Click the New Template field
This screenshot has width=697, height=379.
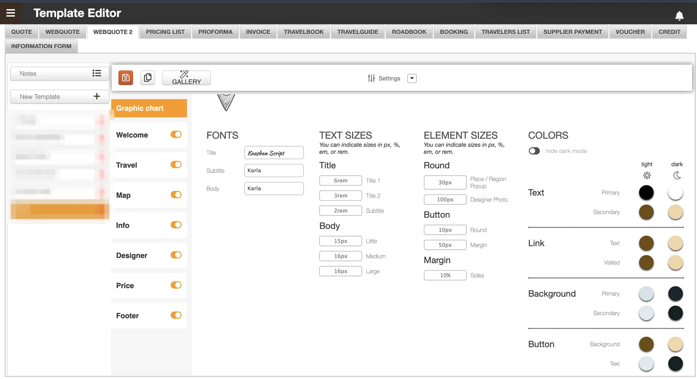point(60,97)
